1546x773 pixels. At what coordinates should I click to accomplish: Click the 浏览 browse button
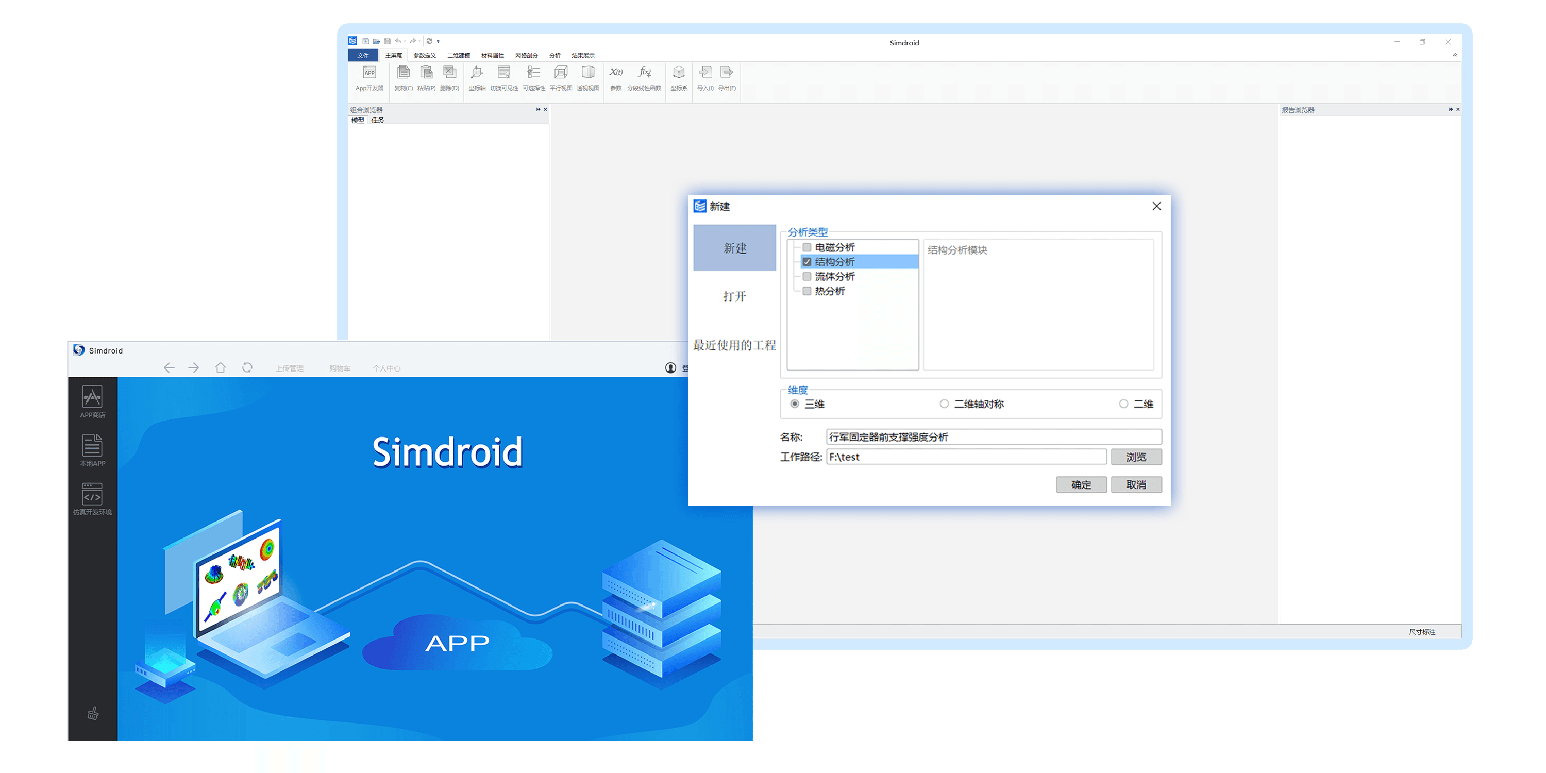(1135, 457)
